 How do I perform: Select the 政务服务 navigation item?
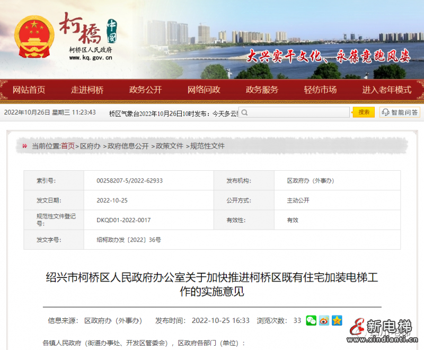pyautogui.click(x=262, y=90)
